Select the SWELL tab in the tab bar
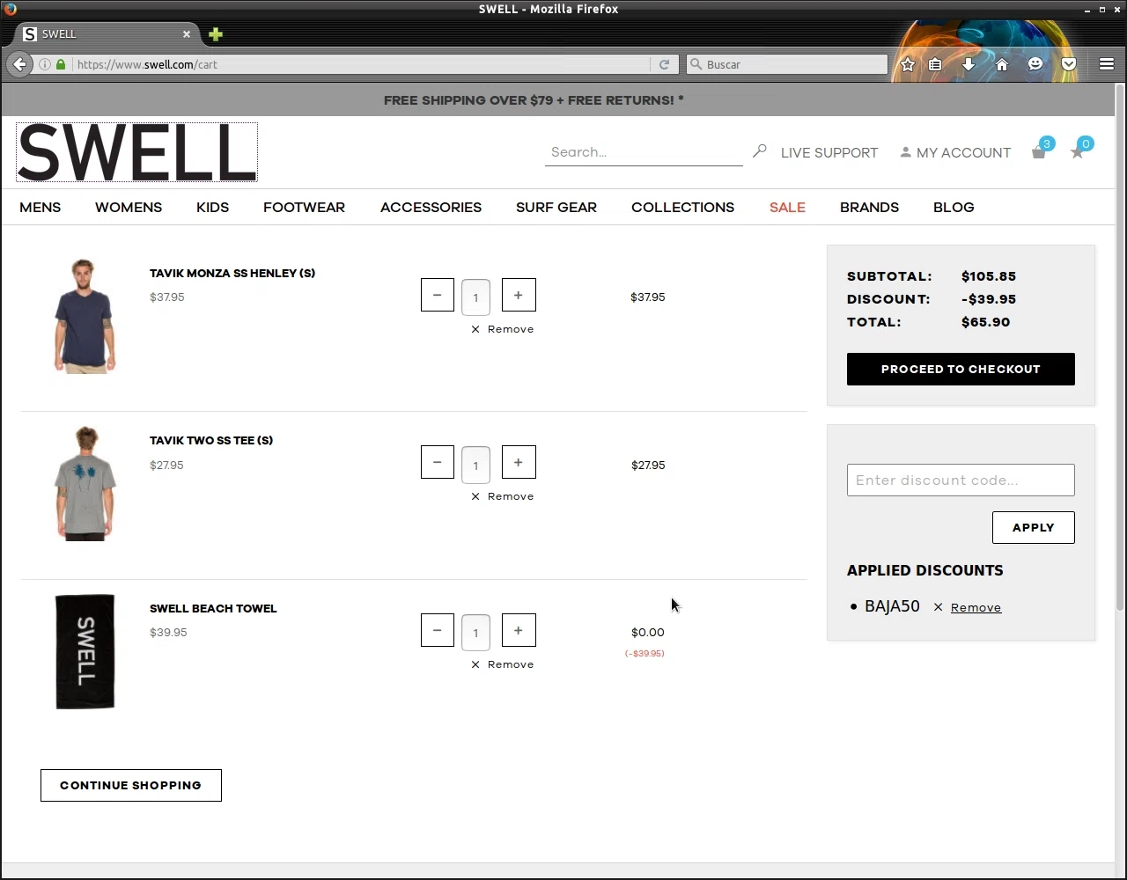The width and height of the screenshot is (1127, 880). click(106, 34)
